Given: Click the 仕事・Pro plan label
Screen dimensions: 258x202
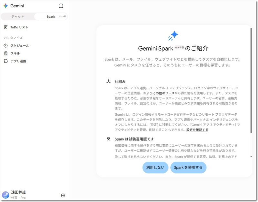Looking at the screenshot, I should pos(18,198).
